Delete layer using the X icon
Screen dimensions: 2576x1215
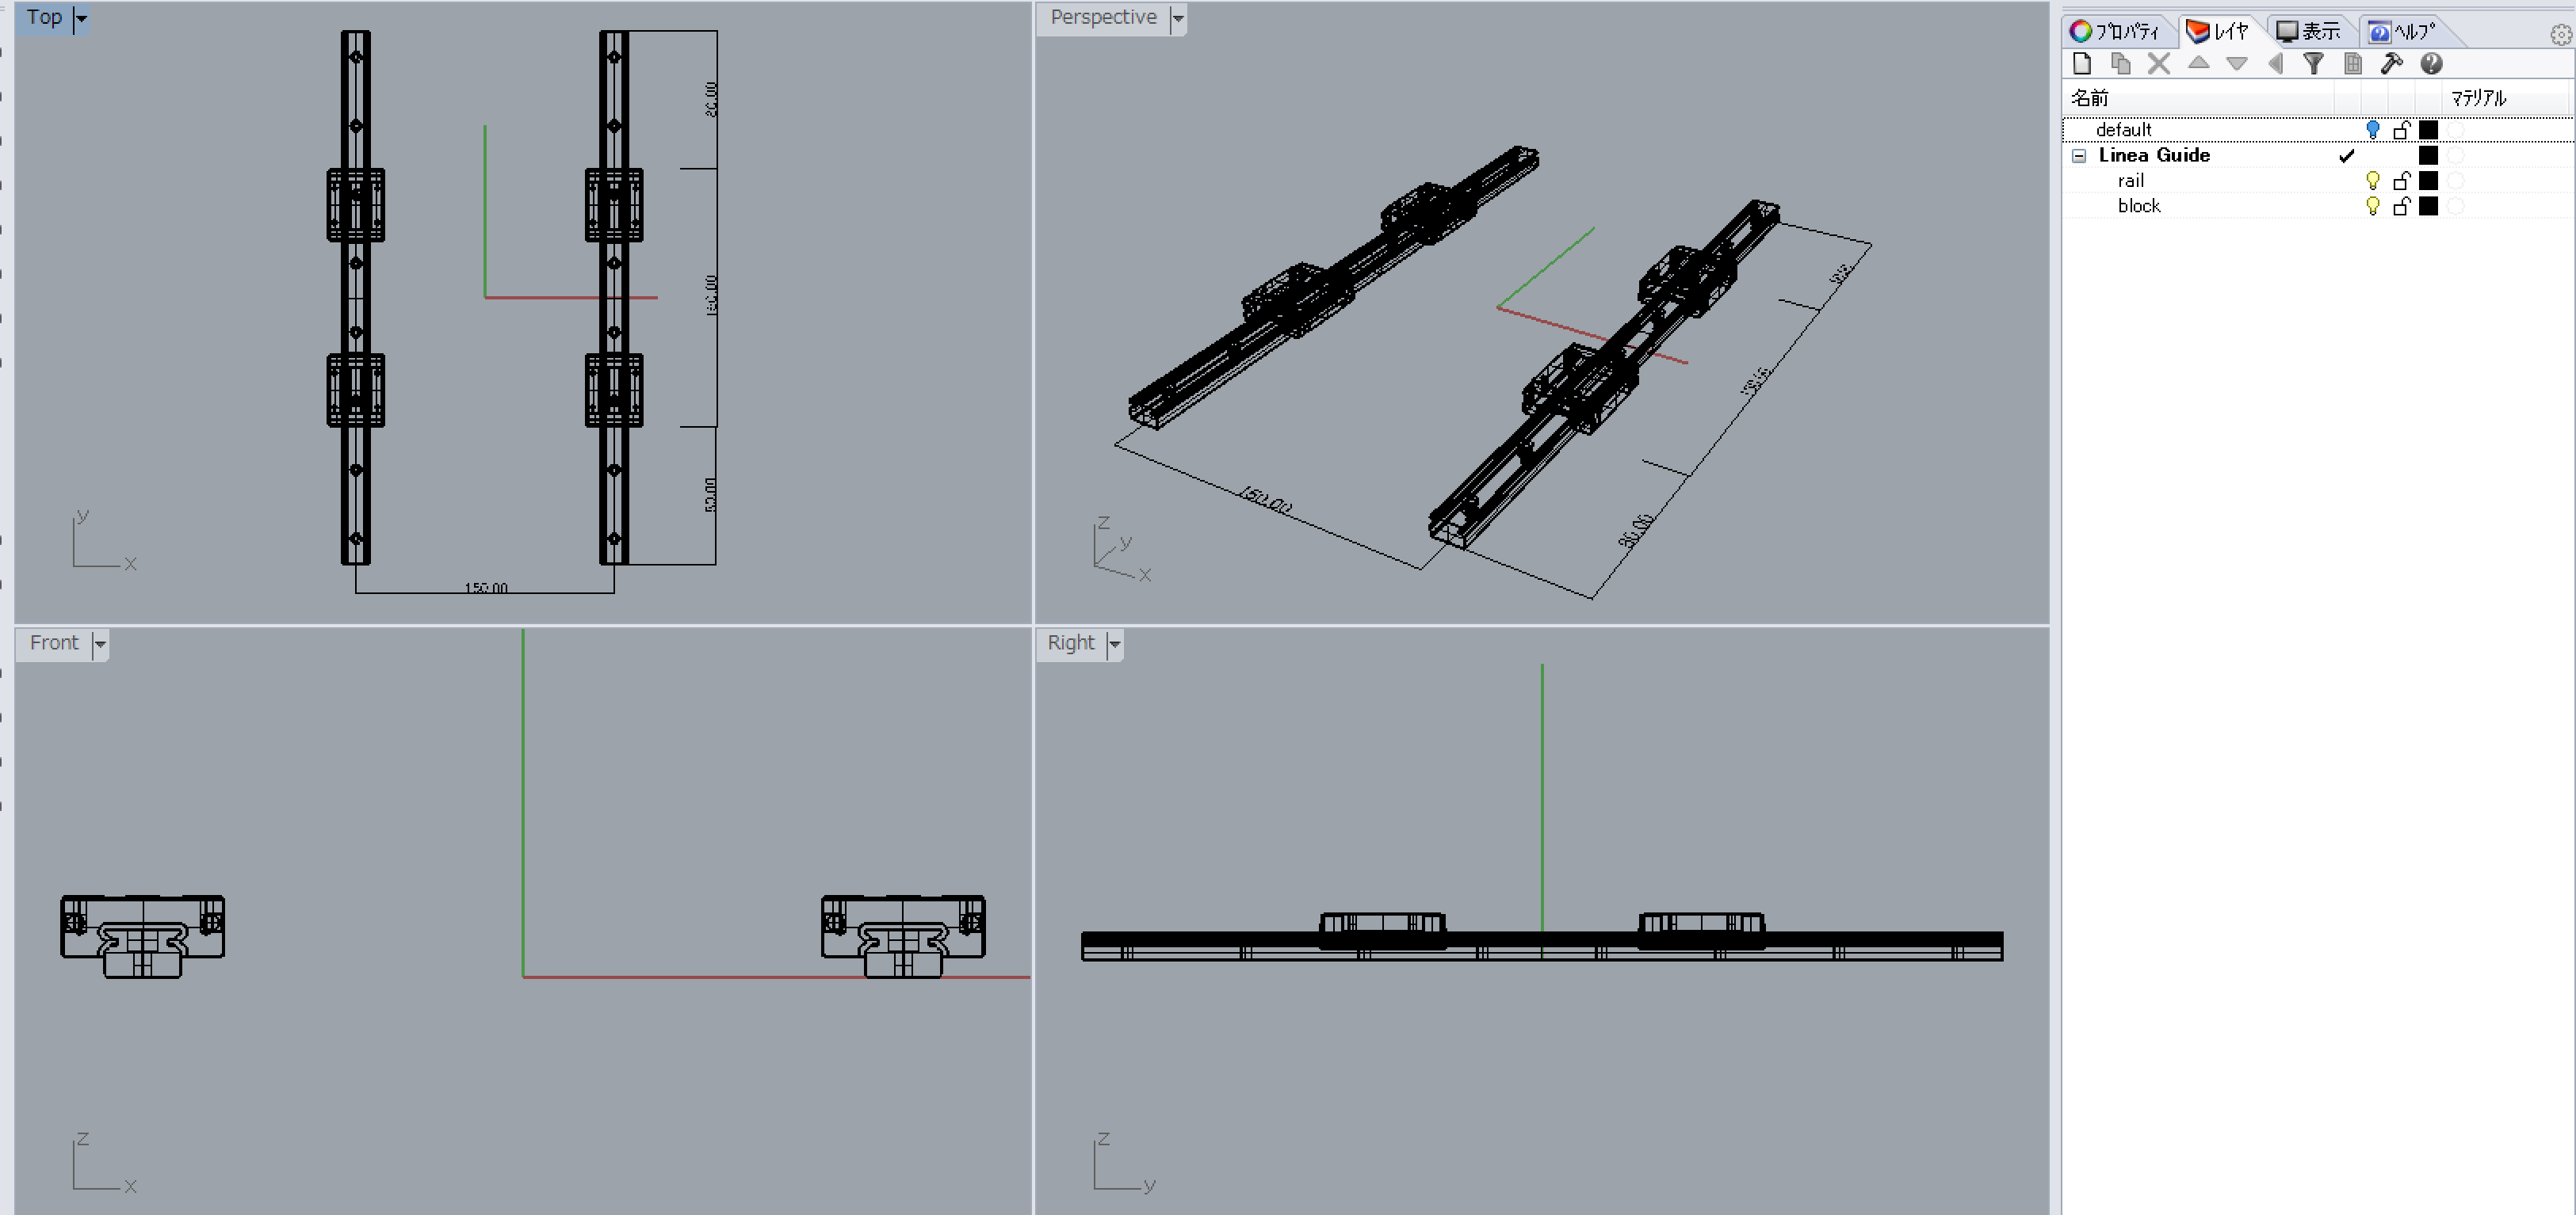click(2159, 64)
